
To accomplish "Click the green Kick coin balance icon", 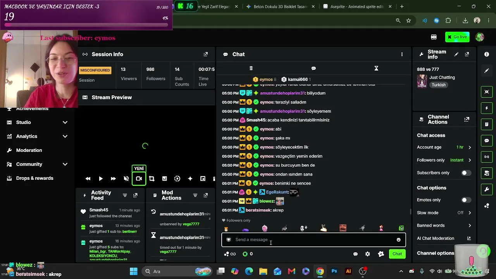I will (x=245, y=254).
